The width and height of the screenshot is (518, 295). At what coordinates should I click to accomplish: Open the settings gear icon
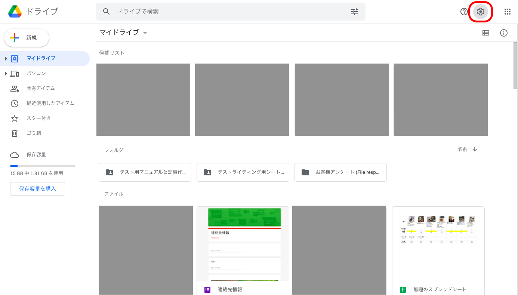tap(481, 12)
